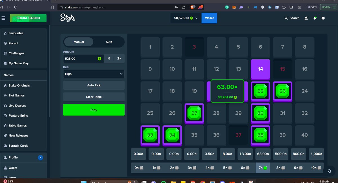Expand the Profile section chevron

tap(41, 157)
